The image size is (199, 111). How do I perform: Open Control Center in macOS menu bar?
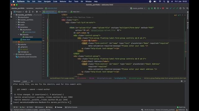168,2
